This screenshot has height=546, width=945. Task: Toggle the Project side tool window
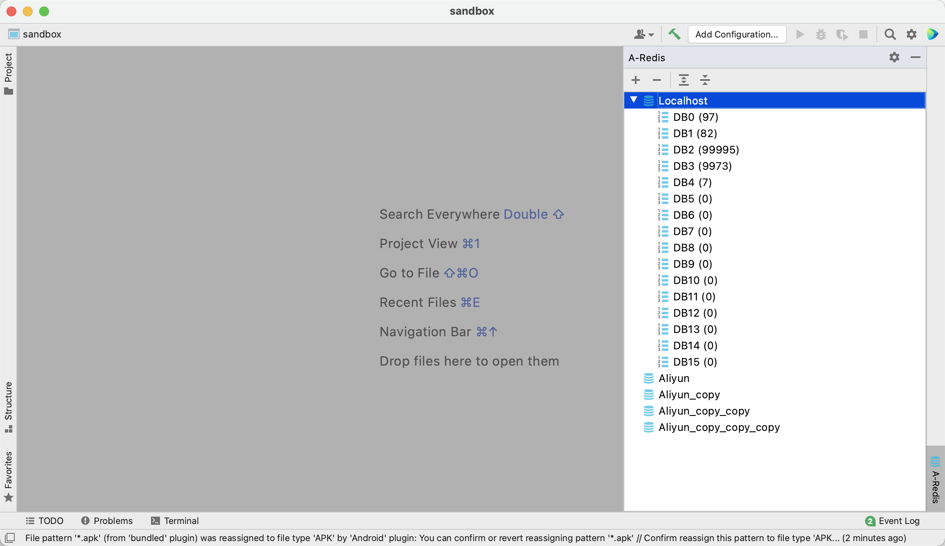8,73
